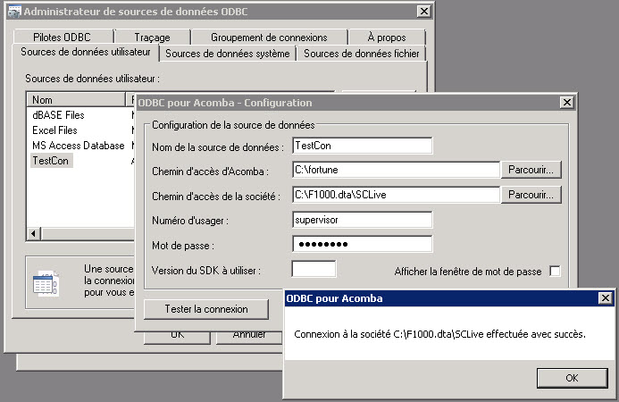Enable Afficher la fenêtre de mot de passe
619x402 pixels.
555,272
